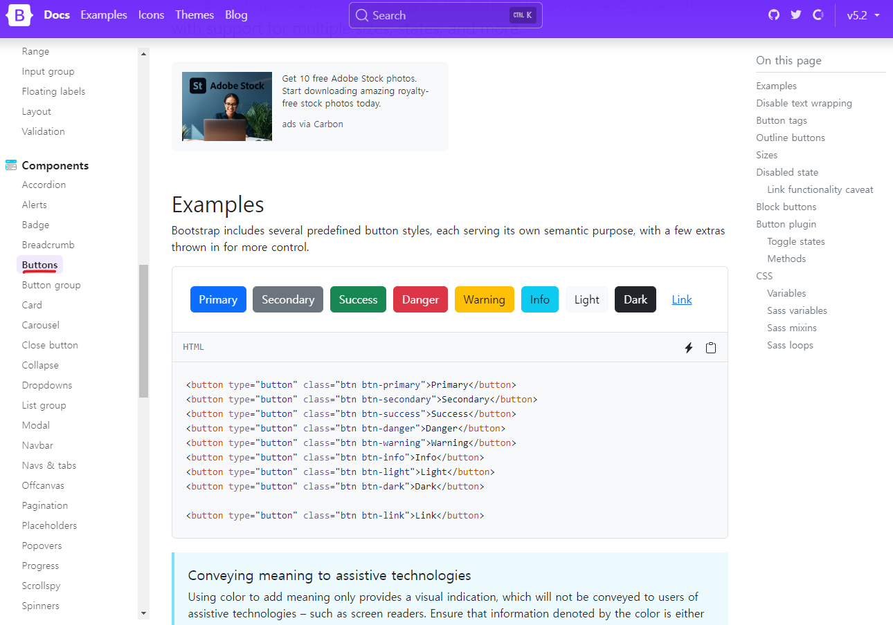Viewport: 893px width, 625px height.
Task: Jump to Sass variables section
Action: tap(797, 310)
